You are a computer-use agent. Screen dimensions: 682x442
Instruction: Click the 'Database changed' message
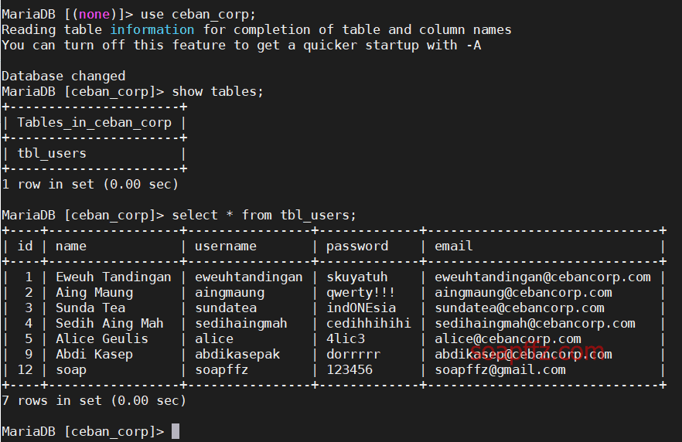[x=63, y=76]
